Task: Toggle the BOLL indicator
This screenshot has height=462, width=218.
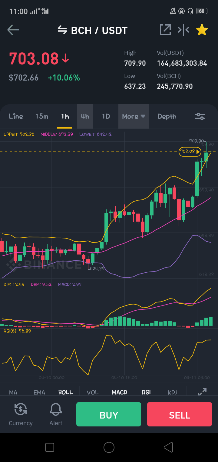Action: point(66,392)
